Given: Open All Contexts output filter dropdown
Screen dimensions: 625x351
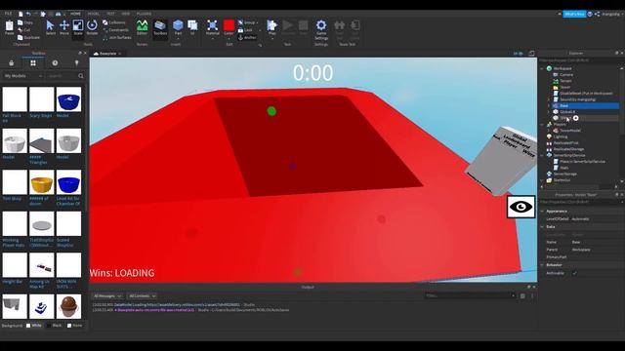Looking at the screenshot, I should 142,296.
